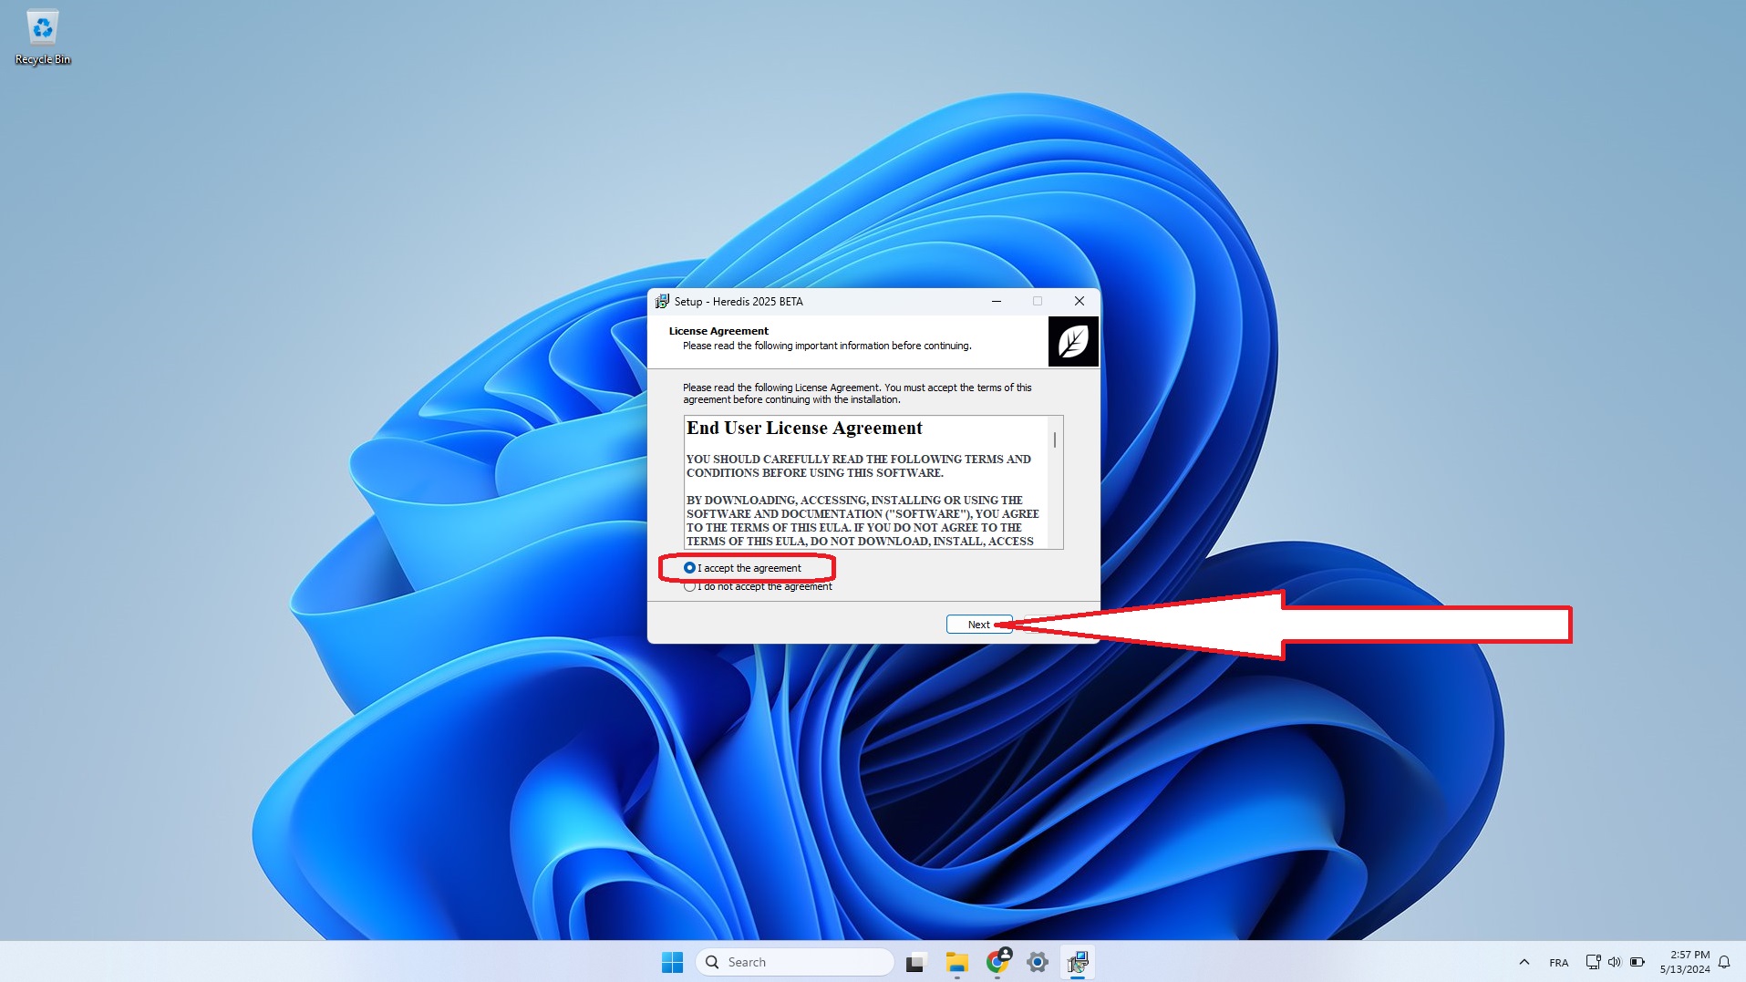1746x982 pixels.
Task: Open the Recycle Bin desktop icon
Action: pyautogui.click(x=42, y=36)
